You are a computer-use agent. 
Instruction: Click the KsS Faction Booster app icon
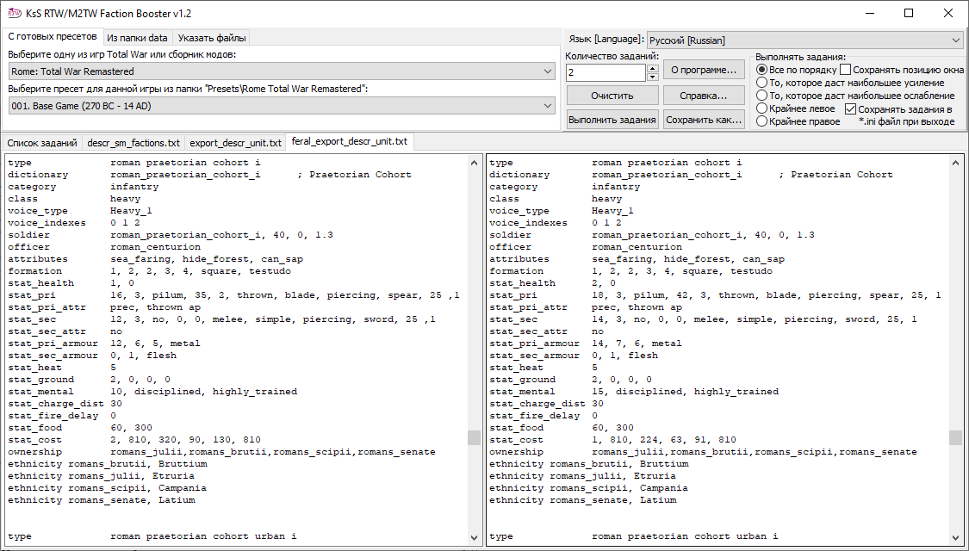click(x=14, y=13)
